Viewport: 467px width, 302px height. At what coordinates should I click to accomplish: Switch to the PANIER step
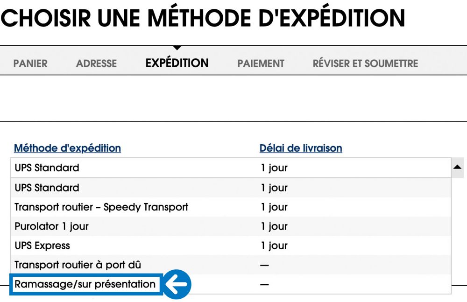tap(30, 63)
